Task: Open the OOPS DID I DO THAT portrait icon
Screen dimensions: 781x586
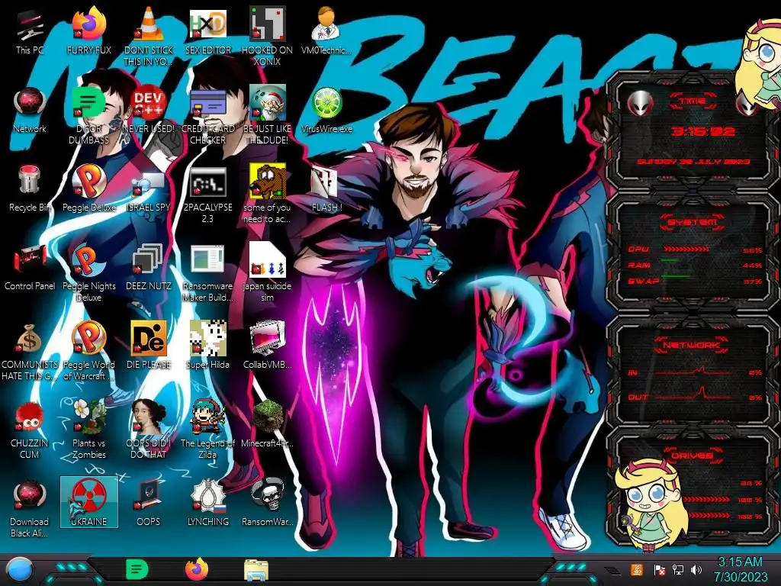Action: (x=149, y=430)
